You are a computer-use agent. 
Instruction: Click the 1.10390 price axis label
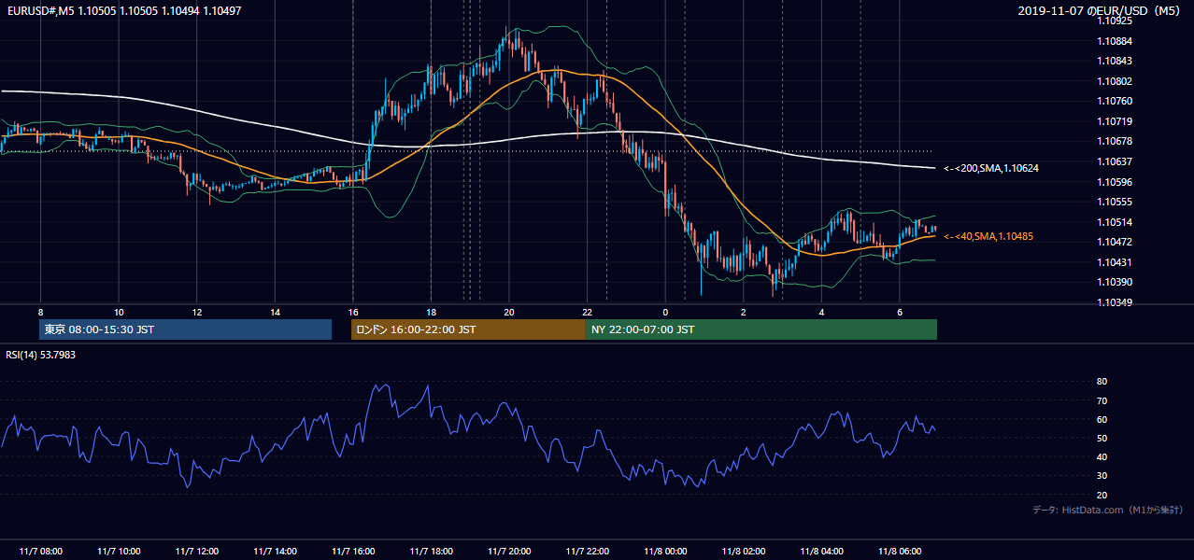click(x=1115, y=282)
